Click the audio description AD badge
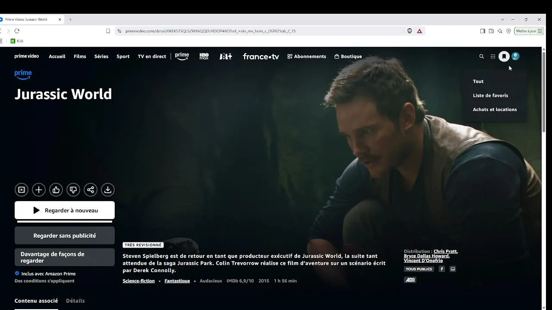The width and height of the screenshot is (552, 310). pos(410,280)
